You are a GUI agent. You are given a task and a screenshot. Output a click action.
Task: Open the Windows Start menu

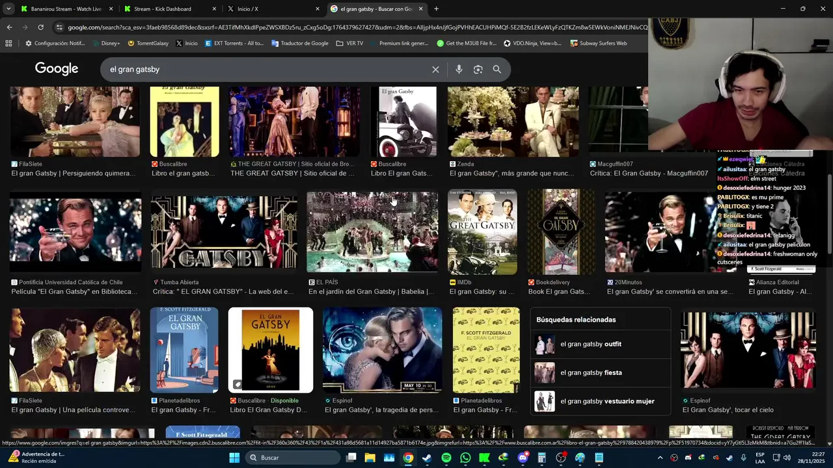[x=234, y=458]
